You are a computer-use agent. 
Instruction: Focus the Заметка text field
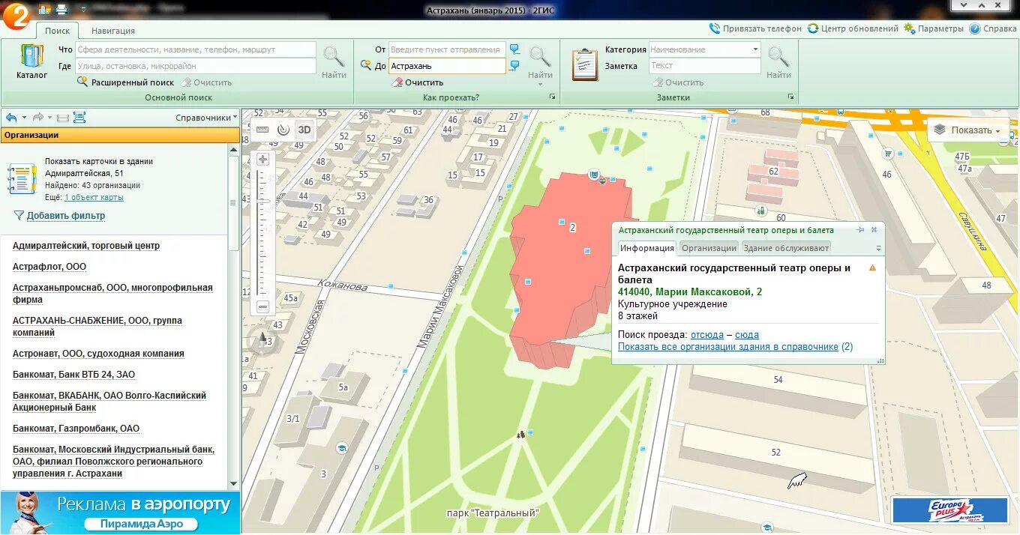pos(704,66)
